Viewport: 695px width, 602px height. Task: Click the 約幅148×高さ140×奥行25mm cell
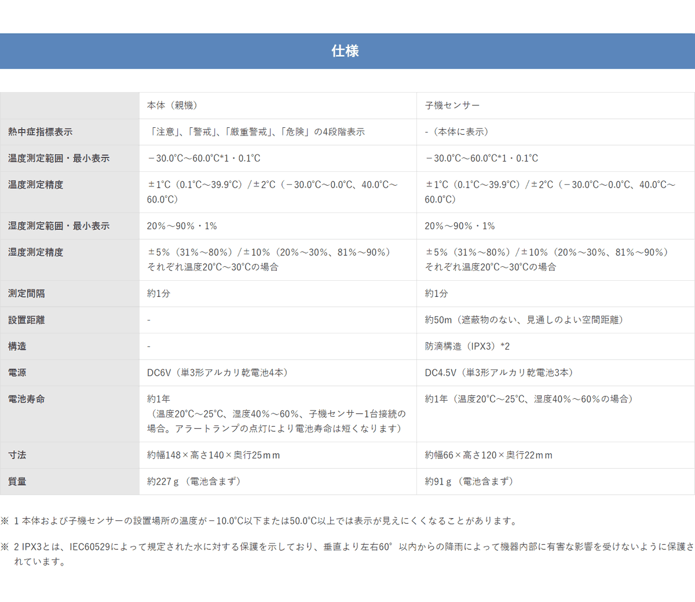(278, 455)
